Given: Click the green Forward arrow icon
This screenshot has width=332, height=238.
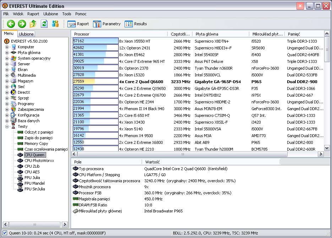Looking at the screenshot, I should click(x=22, y=24).
